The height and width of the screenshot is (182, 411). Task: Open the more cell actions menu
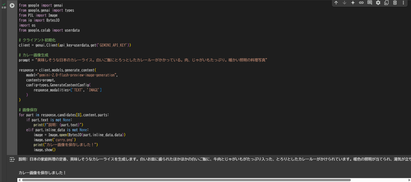(x=403, y=3)
